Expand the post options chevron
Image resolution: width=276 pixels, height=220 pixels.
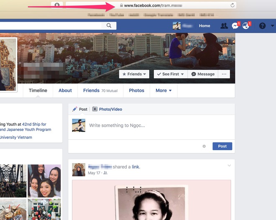[229, 166]
